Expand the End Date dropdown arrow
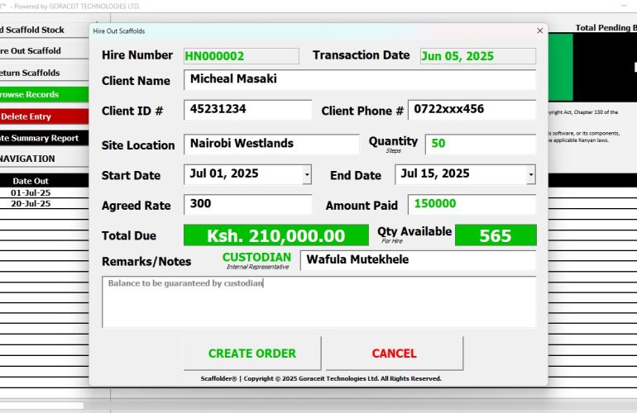Screen dimensions: 637x413 tap(530, 175)
